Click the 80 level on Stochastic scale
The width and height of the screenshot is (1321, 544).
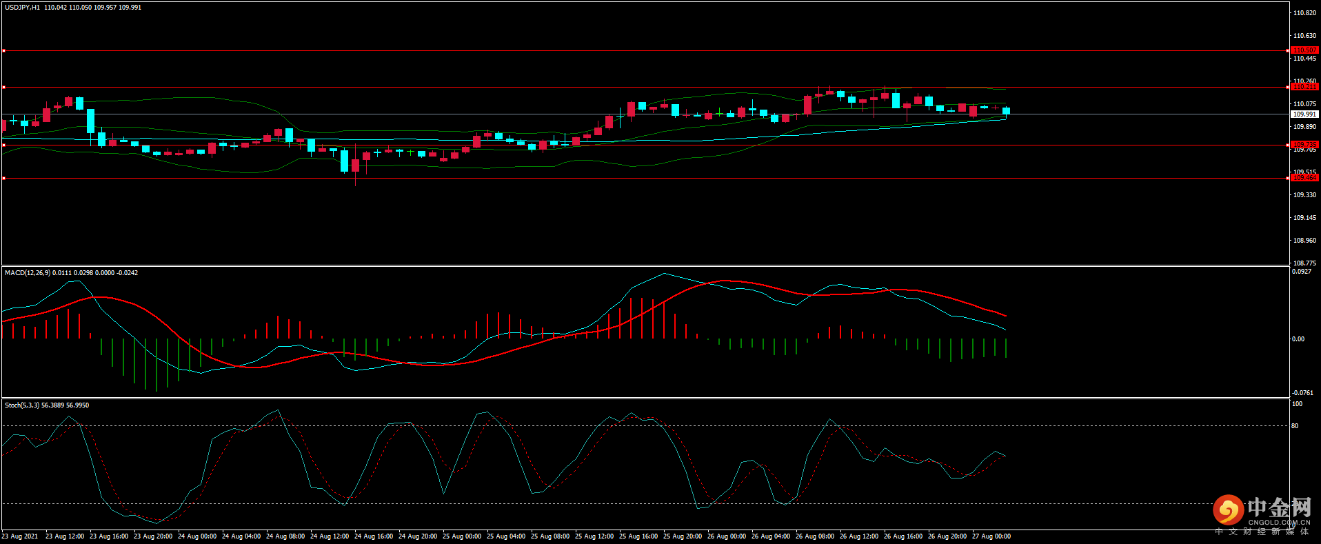point(1295,426)
